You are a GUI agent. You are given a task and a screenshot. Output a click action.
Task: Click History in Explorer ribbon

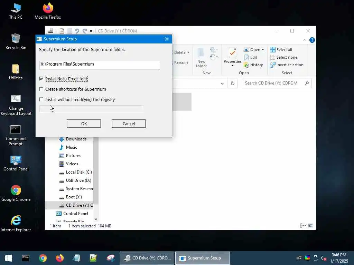coord(253,65)
